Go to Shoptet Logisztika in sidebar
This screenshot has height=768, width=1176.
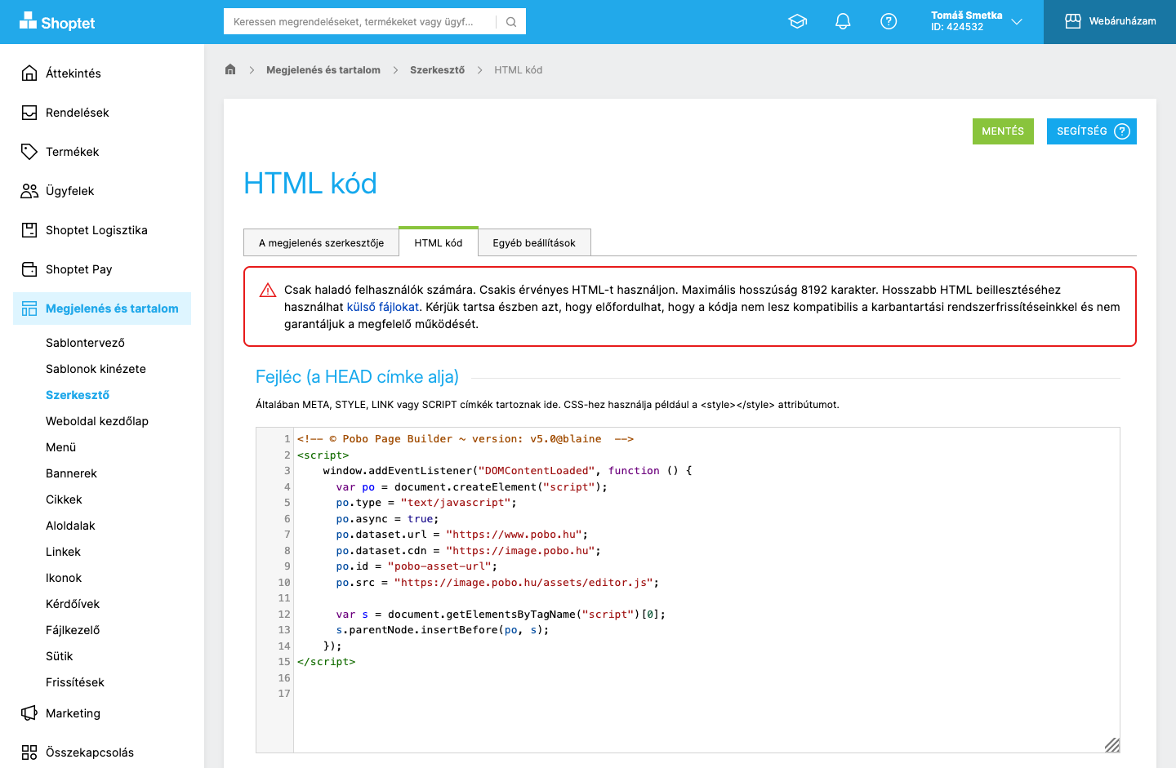[x=96, y=230]
